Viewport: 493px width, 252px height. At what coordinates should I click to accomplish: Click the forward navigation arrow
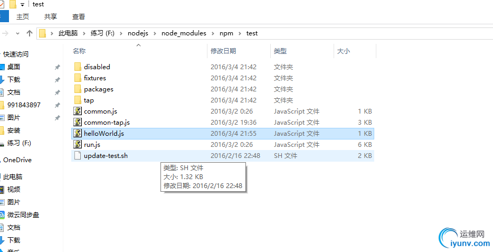[6, 33]
